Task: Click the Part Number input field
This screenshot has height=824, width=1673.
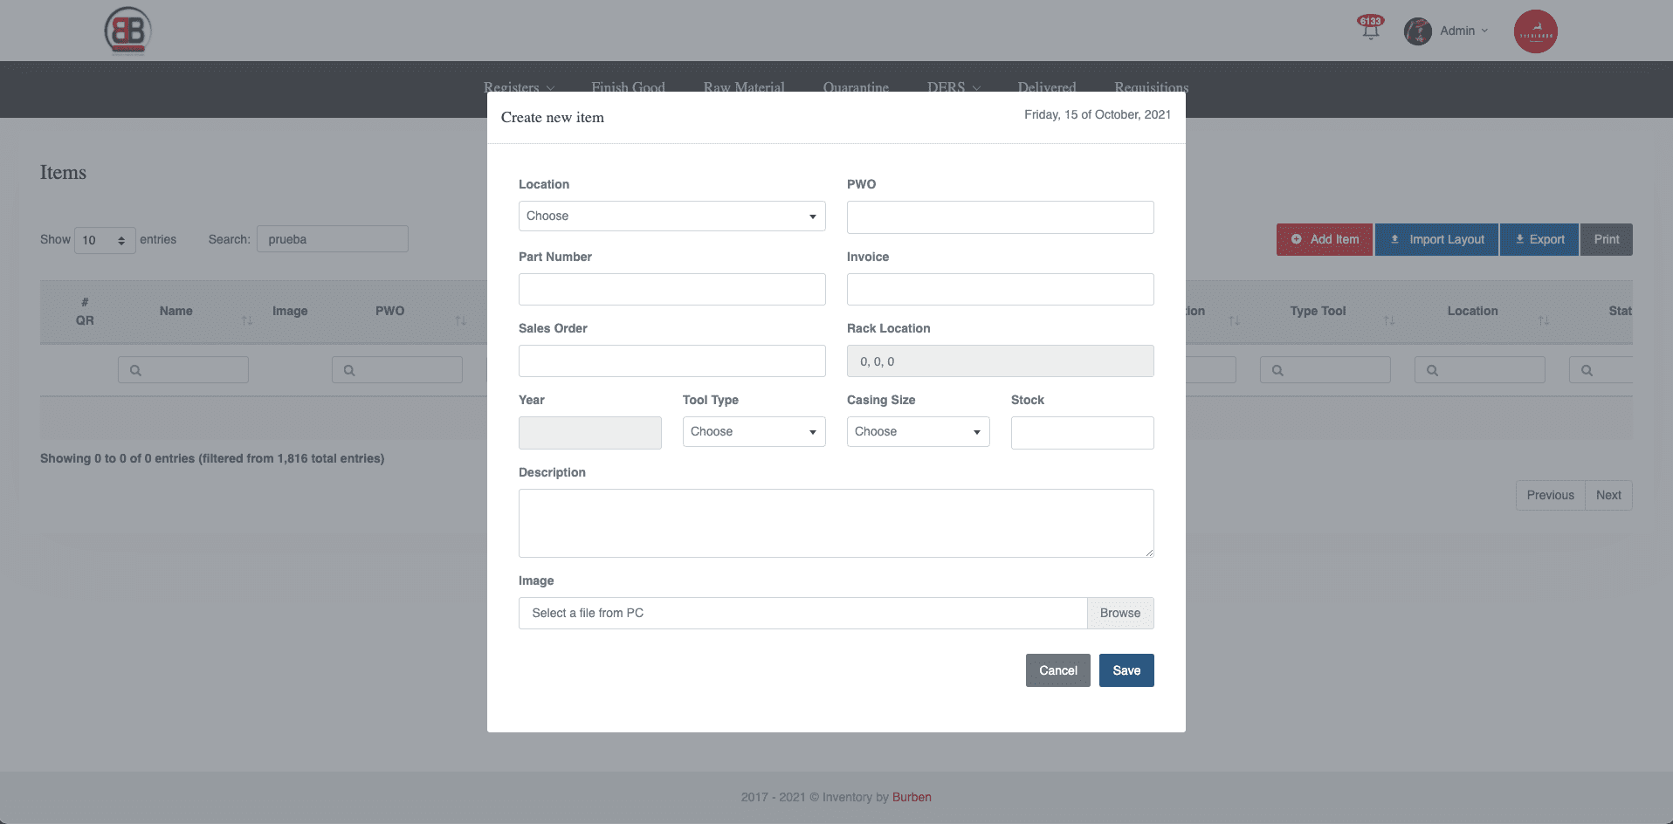Action: pos(671,290)
